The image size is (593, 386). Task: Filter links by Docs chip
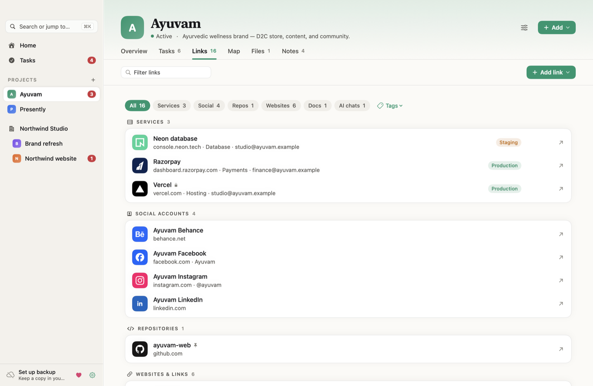click(318, 105)
